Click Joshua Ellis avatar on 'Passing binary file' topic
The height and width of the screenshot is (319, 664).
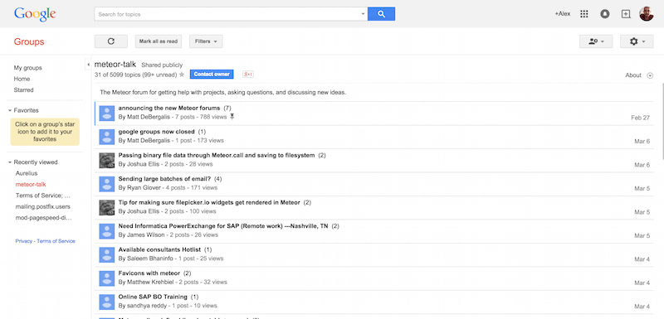tap(107, 161)
